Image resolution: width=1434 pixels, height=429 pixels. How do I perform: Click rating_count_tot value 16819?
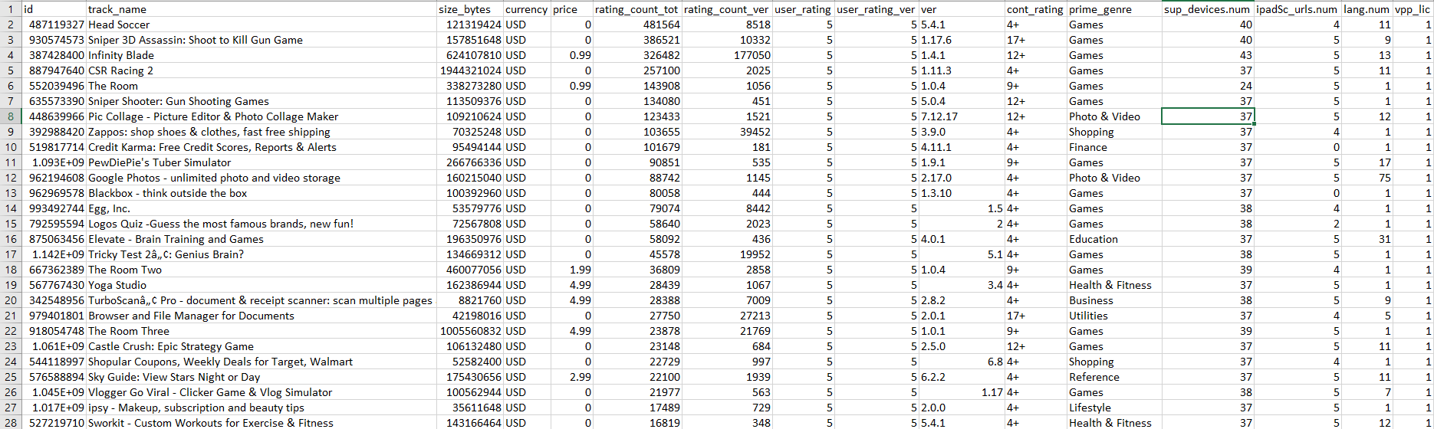pos(637,423)
